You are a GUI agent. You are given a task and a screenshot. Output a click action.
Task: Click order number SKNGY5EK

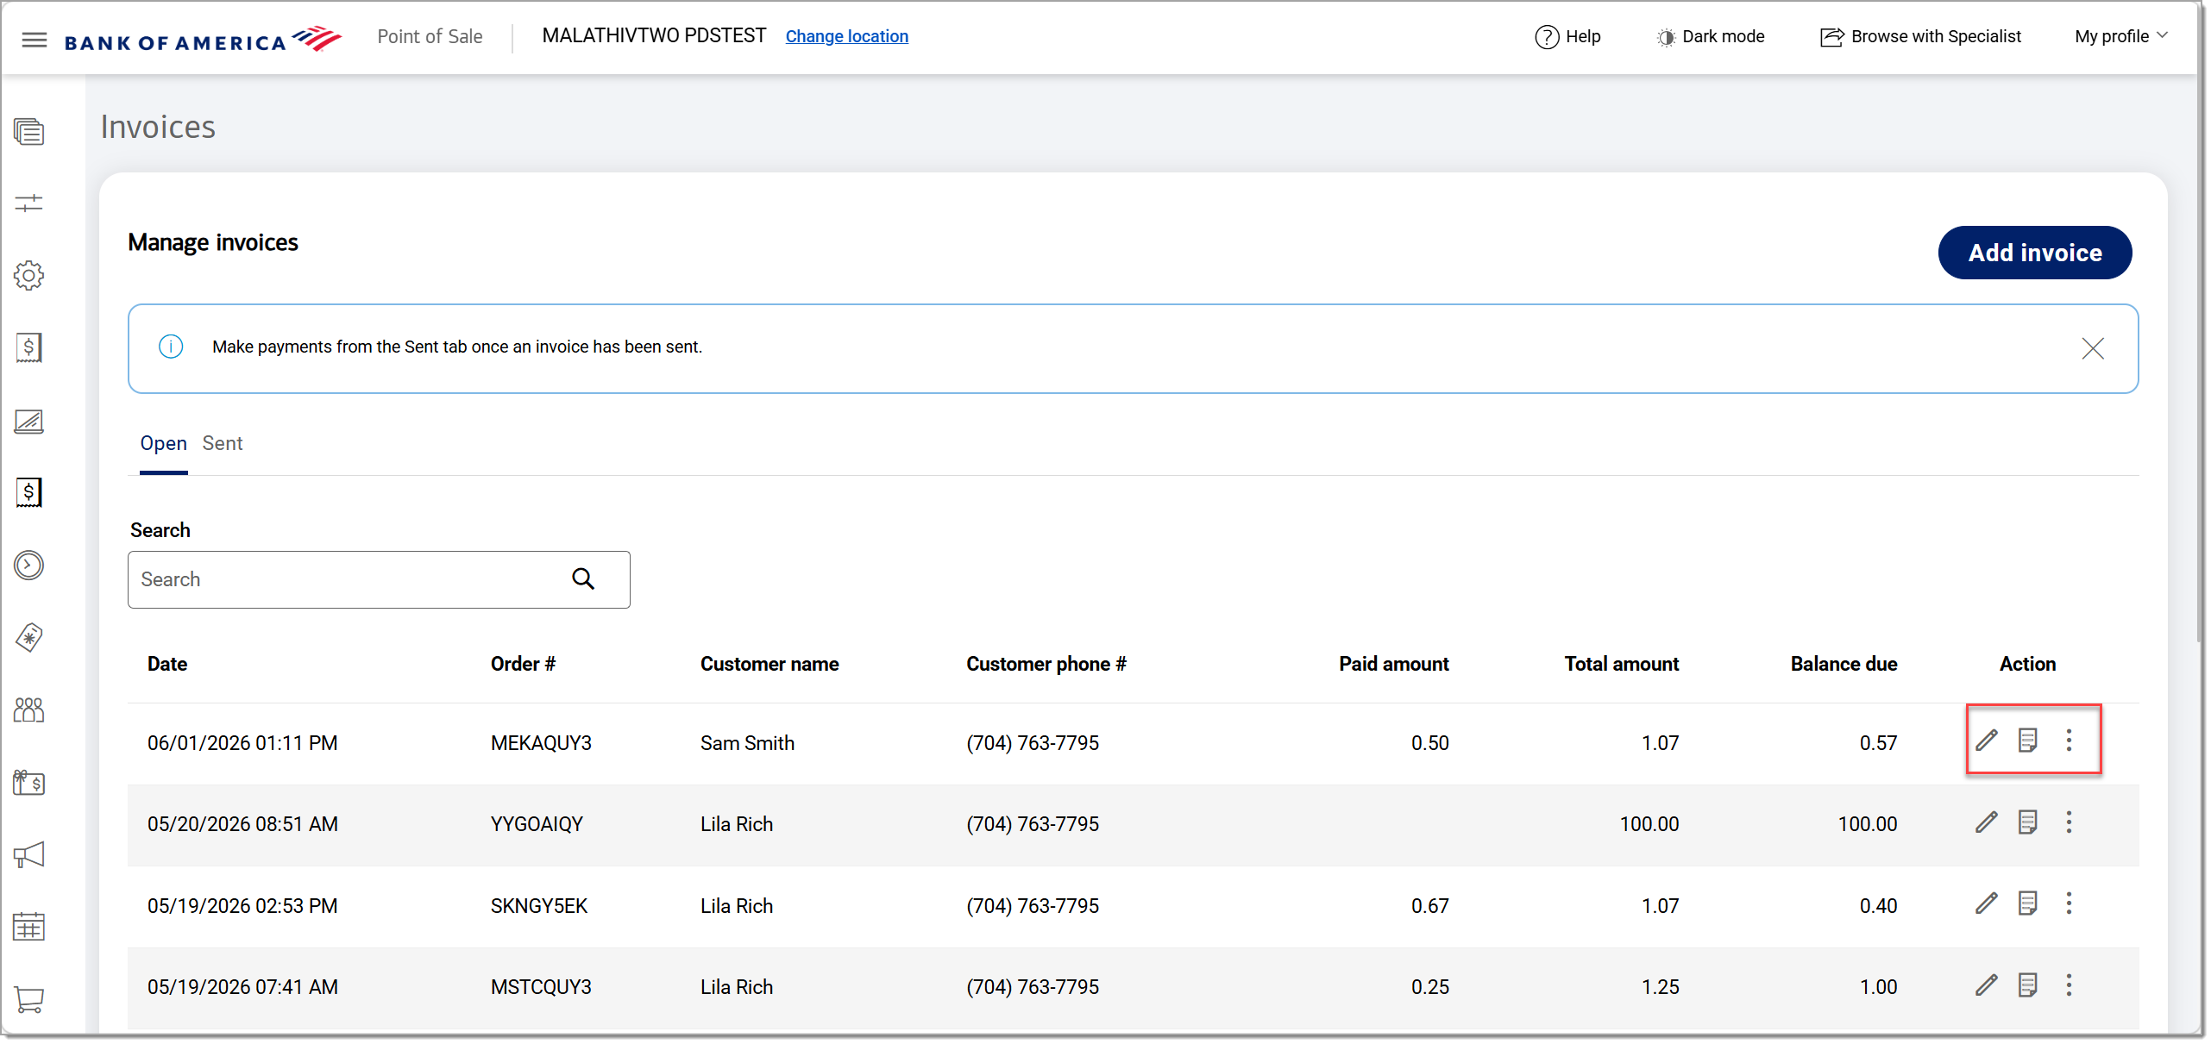pyautogui.click(x=539, y=906)
